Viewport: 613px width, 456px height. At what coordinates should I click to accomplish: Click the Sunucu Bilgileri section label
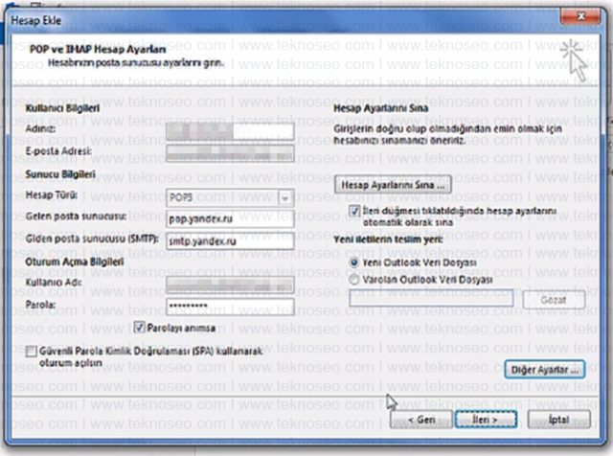60,174
